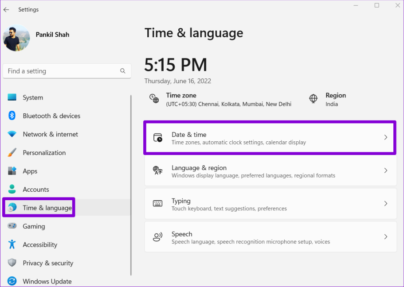The width and height of the screenshot is (404, 287).
Task: Select the System icon in the sidebar
Action: [12, 97]
